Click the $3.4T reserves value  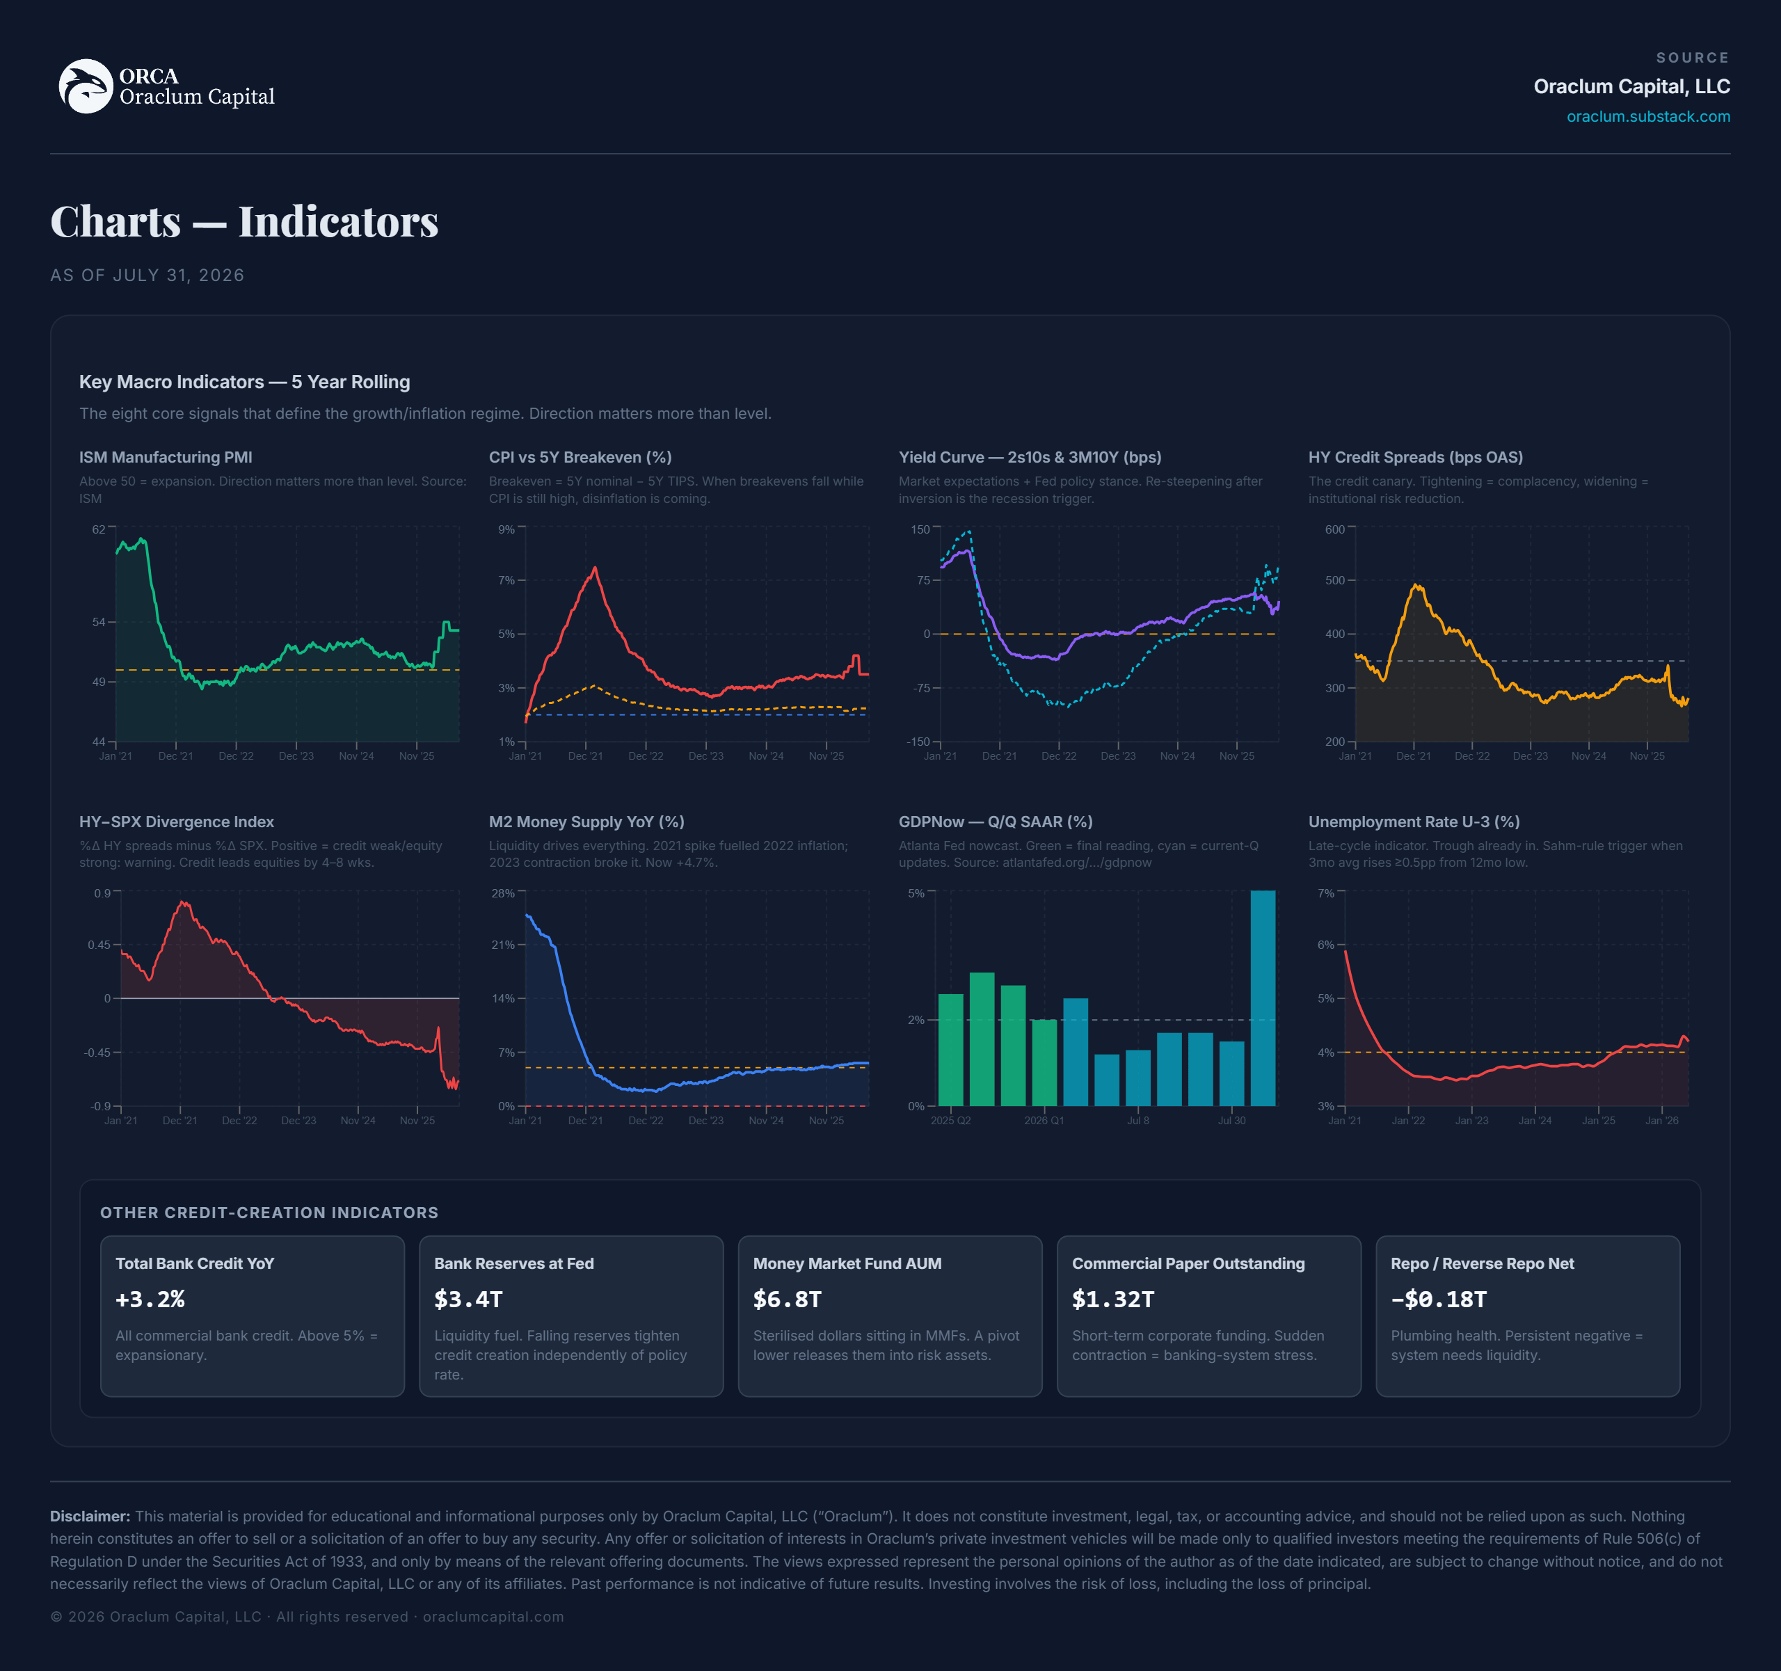click(x=468, y=1300)
